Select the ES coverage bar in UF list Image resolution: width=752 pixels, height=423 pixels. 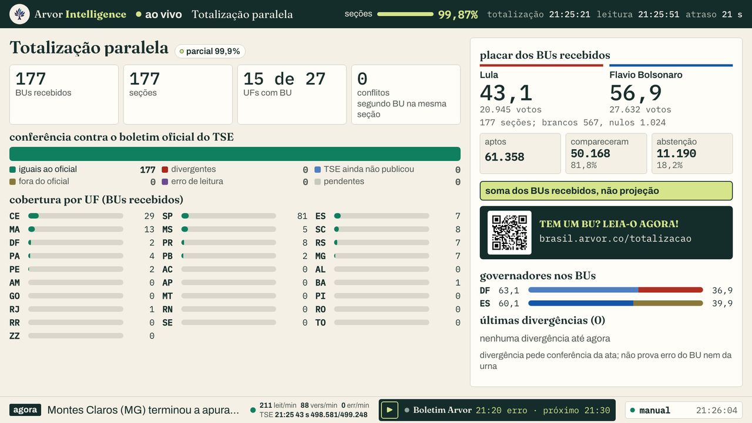382,216
